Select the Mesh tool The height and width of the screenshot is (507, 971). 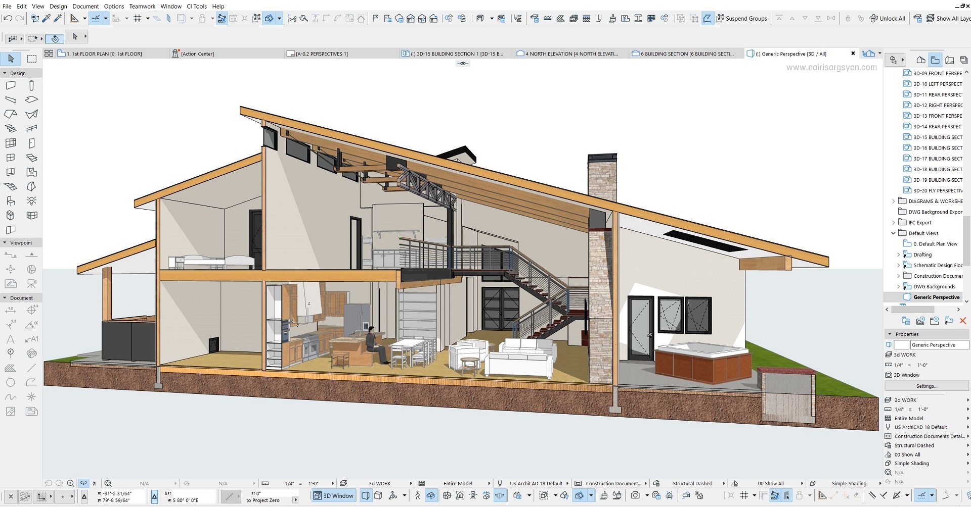pos(11,186)
